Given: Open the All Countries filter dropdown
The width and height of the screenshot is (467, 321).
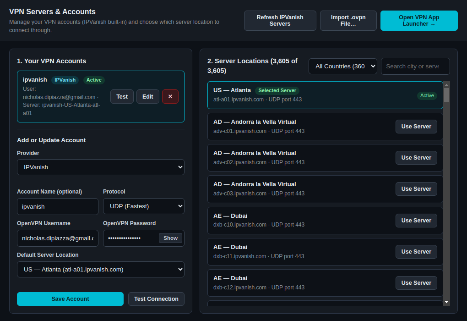Looking at the screenshot, I should click(x=343, y=66).
